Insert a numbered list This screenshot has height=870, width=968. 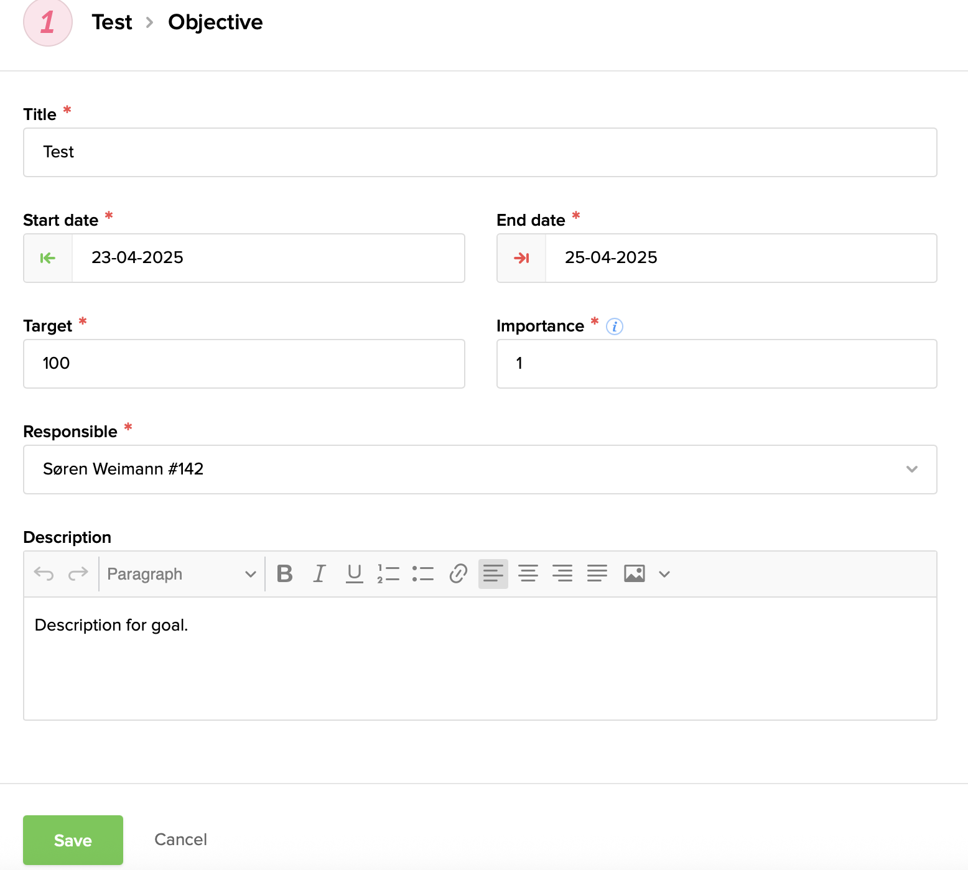pos(388,573)
